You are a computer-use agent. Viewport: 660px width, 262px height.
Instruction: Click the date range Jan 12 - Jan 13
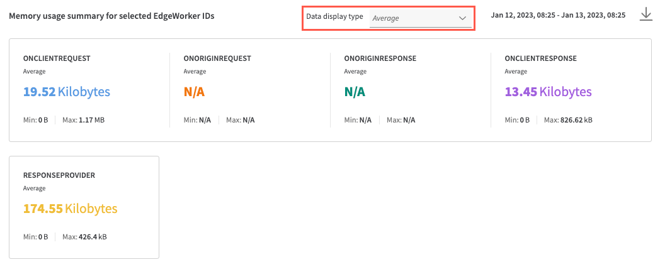point(557,15)
